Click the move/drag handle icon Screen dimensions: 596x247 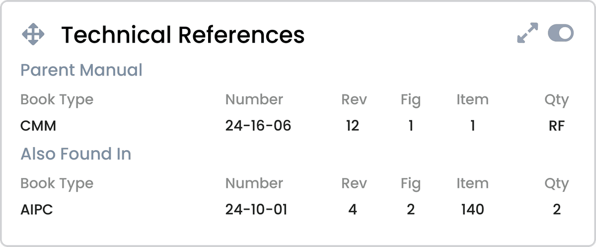coord(33,35)
